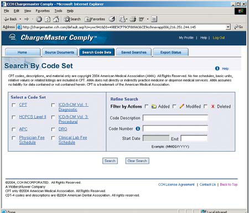Click the Contact Us footer link

point(207,184)
